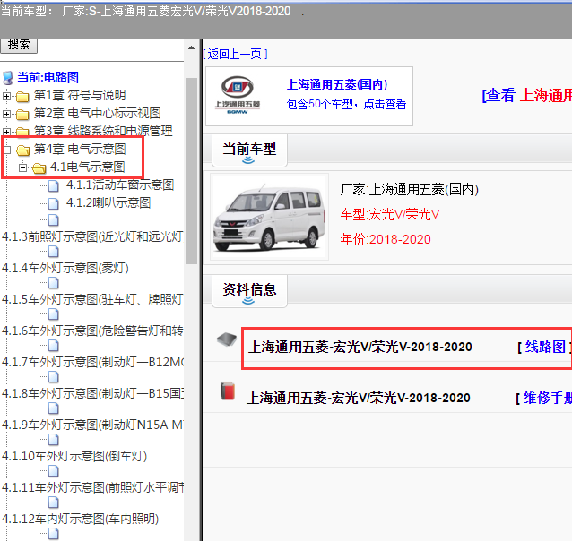Select open folder icon of 4.1电气示意图
572x541 pixels.
(39, 167)
